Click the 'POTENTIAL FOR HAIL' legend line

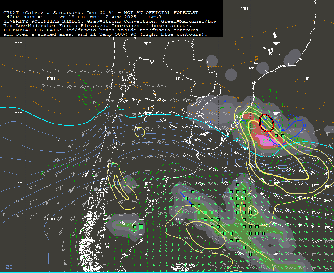(x=101, y=30)
